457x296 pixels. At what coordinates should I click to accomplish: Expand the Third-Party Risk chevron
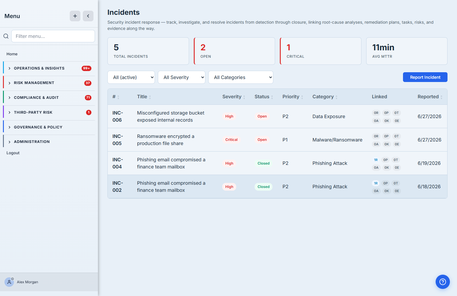point(9,112)
